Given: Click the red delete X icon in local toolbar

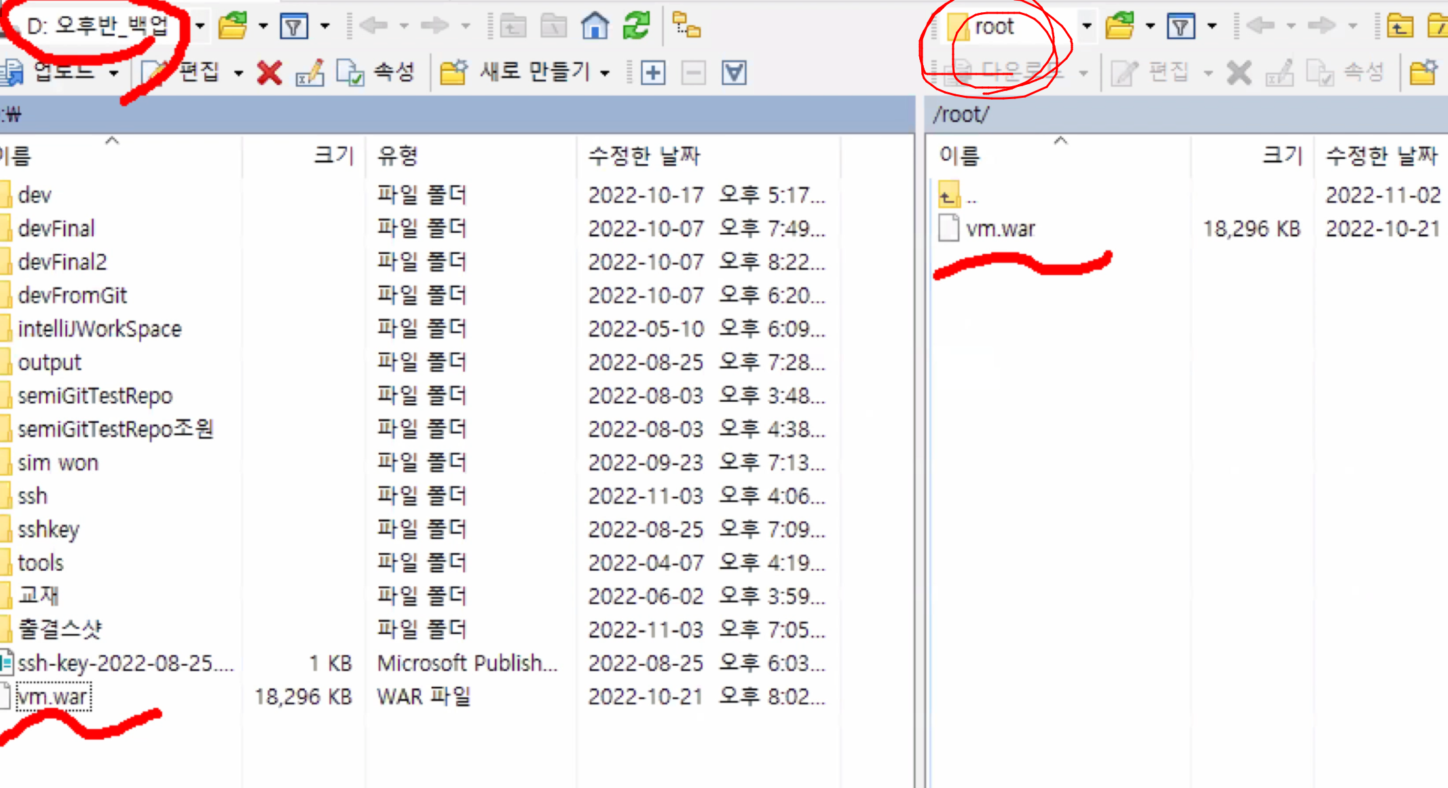Looking at the screenshot, I should pos(270,72).
